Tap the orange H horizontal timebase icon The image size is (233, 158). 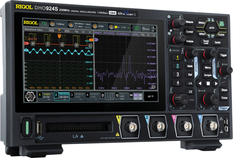pos(52,24)
